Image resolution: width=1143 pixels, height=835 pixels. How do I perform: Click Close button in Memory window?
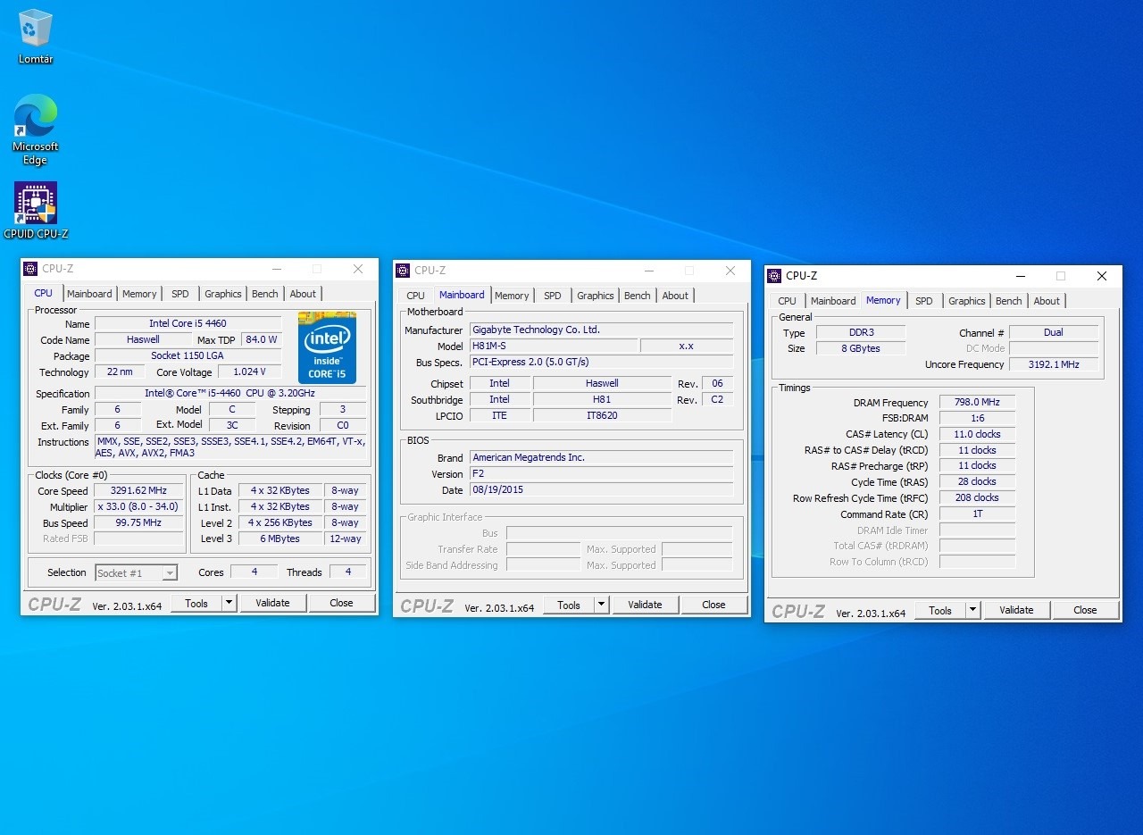(x=1085, y=610)
